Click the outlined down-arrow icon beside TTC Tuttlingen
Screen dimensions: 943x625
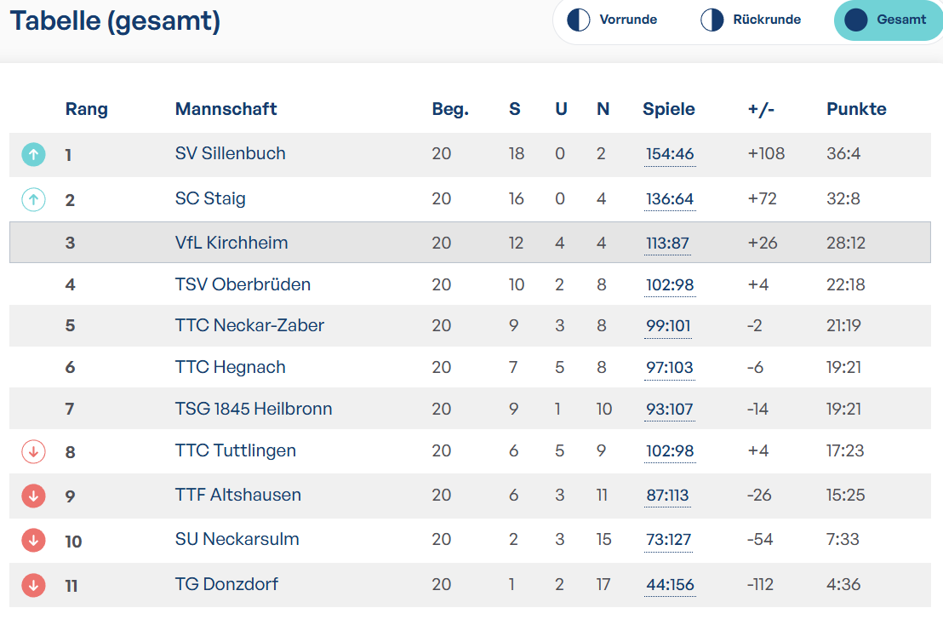tap(34, 451)
